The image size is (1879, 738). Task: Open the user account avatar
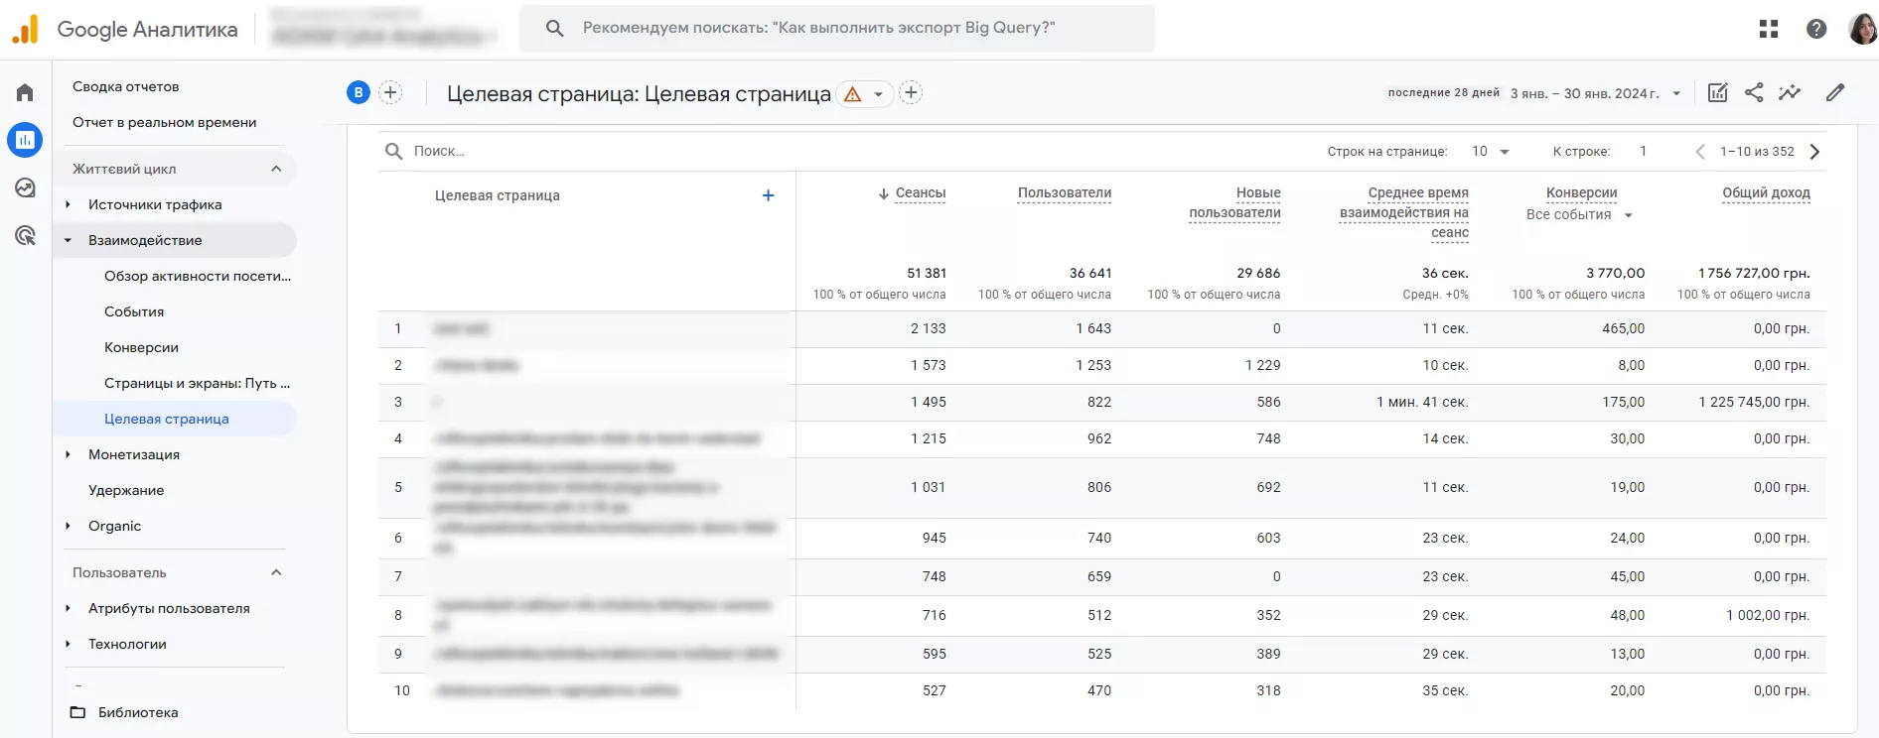[1862, 29]
